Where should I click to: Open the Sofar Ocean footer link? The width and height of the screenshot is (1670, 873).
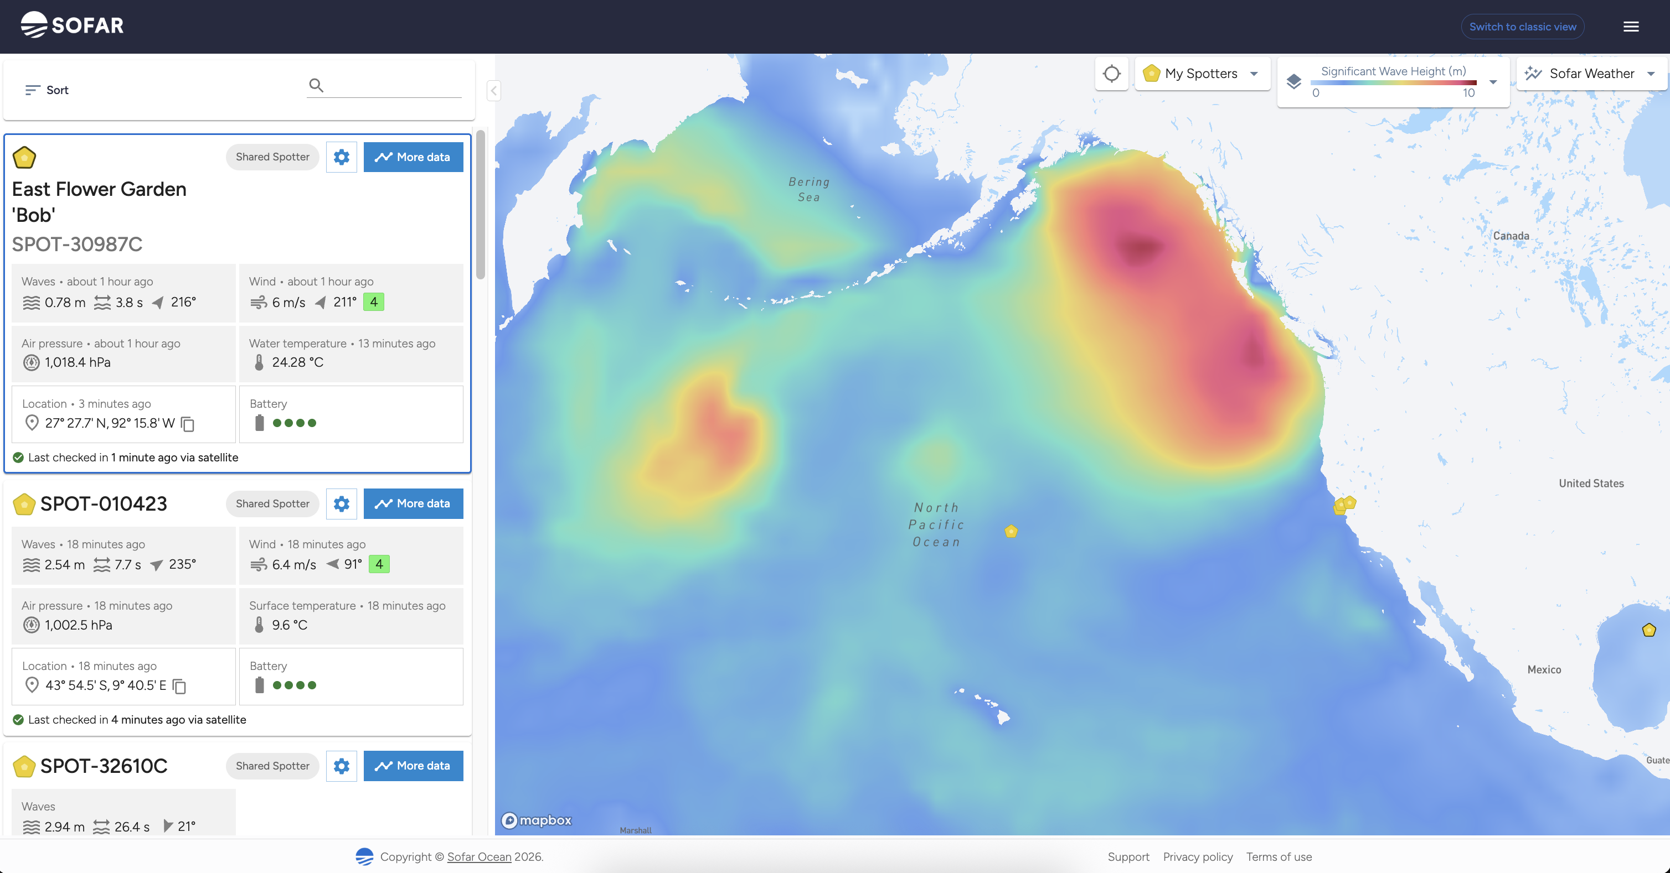pos(479,857)
